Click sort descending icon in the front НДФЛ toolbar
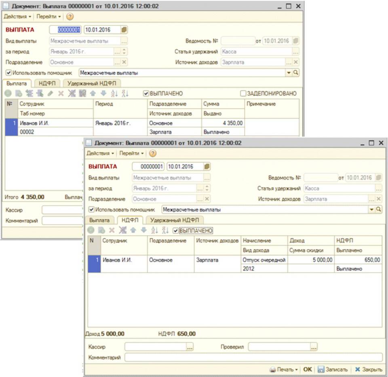The image size is (388, 377). point(165,230)
